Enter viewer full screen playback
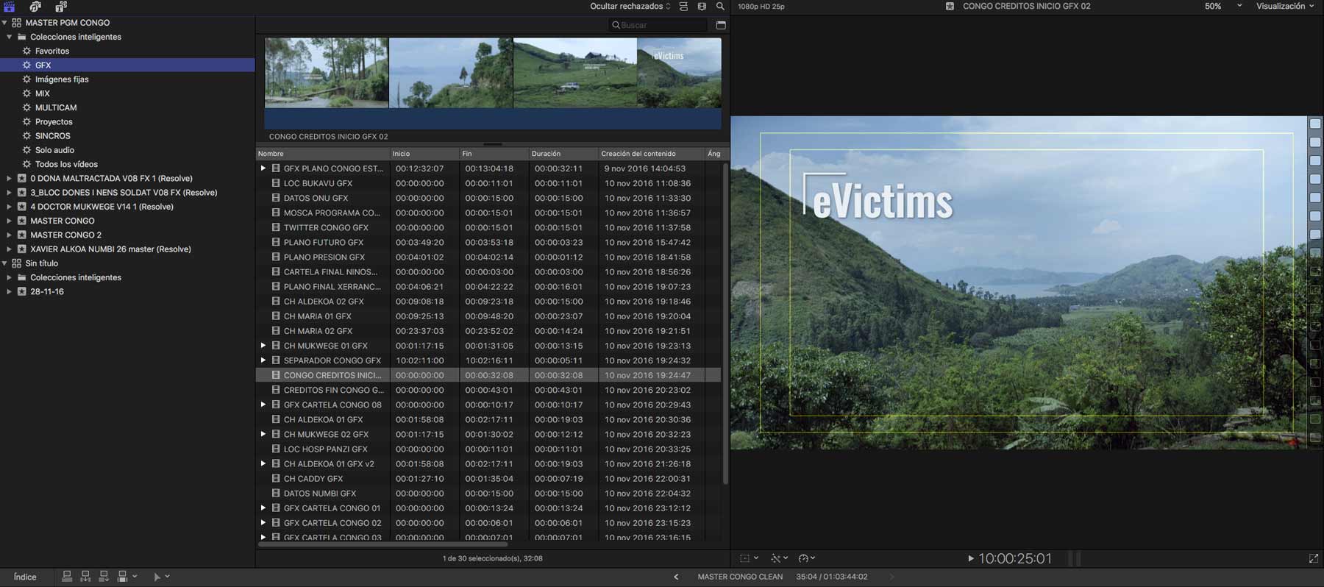The width and height of the screenshot is (1324, 587). (1314, 559)
